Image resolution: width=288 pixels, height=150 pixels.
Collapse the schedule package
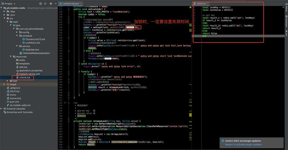click(17, 36)
